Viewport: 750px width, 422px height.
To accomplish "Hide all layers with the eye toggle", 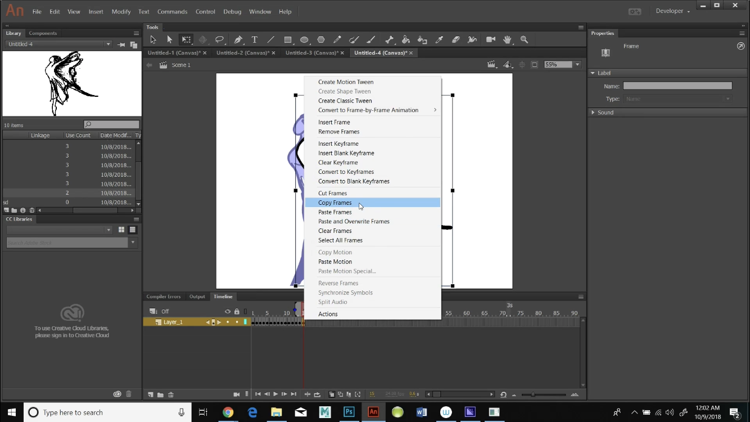I will click(228, 311).
